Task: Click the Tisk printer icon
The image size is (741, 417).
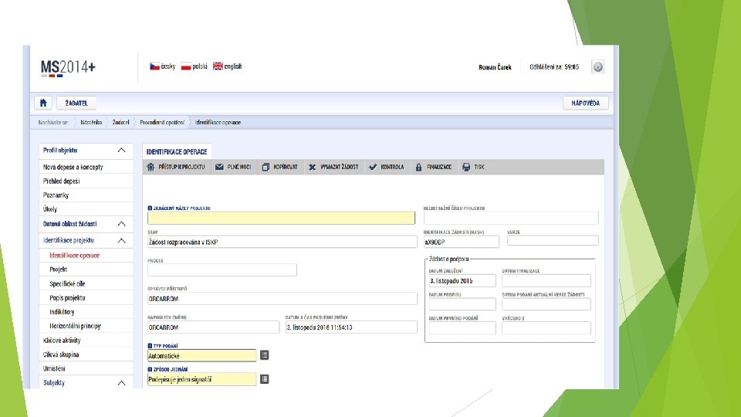Action: click(x=466, y=167)
